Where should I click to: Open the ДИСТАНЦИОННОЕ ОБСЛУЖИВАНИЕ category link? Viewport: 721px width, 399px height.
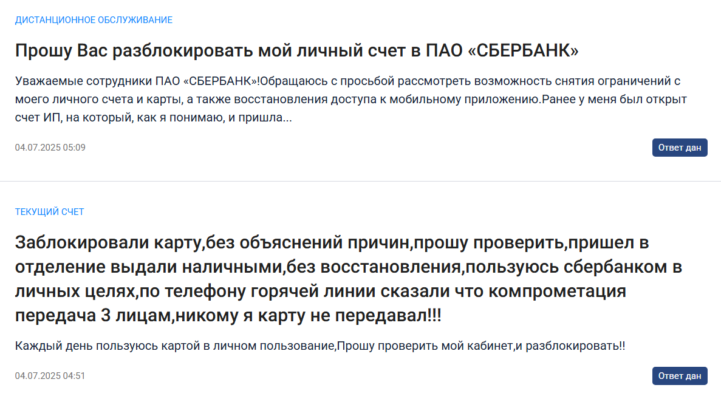click(x=94, y=20)
